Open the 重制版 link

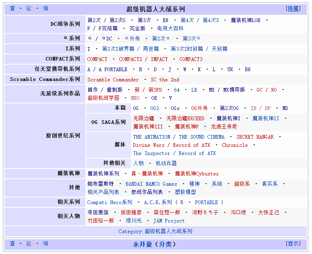tap(114, 90)
